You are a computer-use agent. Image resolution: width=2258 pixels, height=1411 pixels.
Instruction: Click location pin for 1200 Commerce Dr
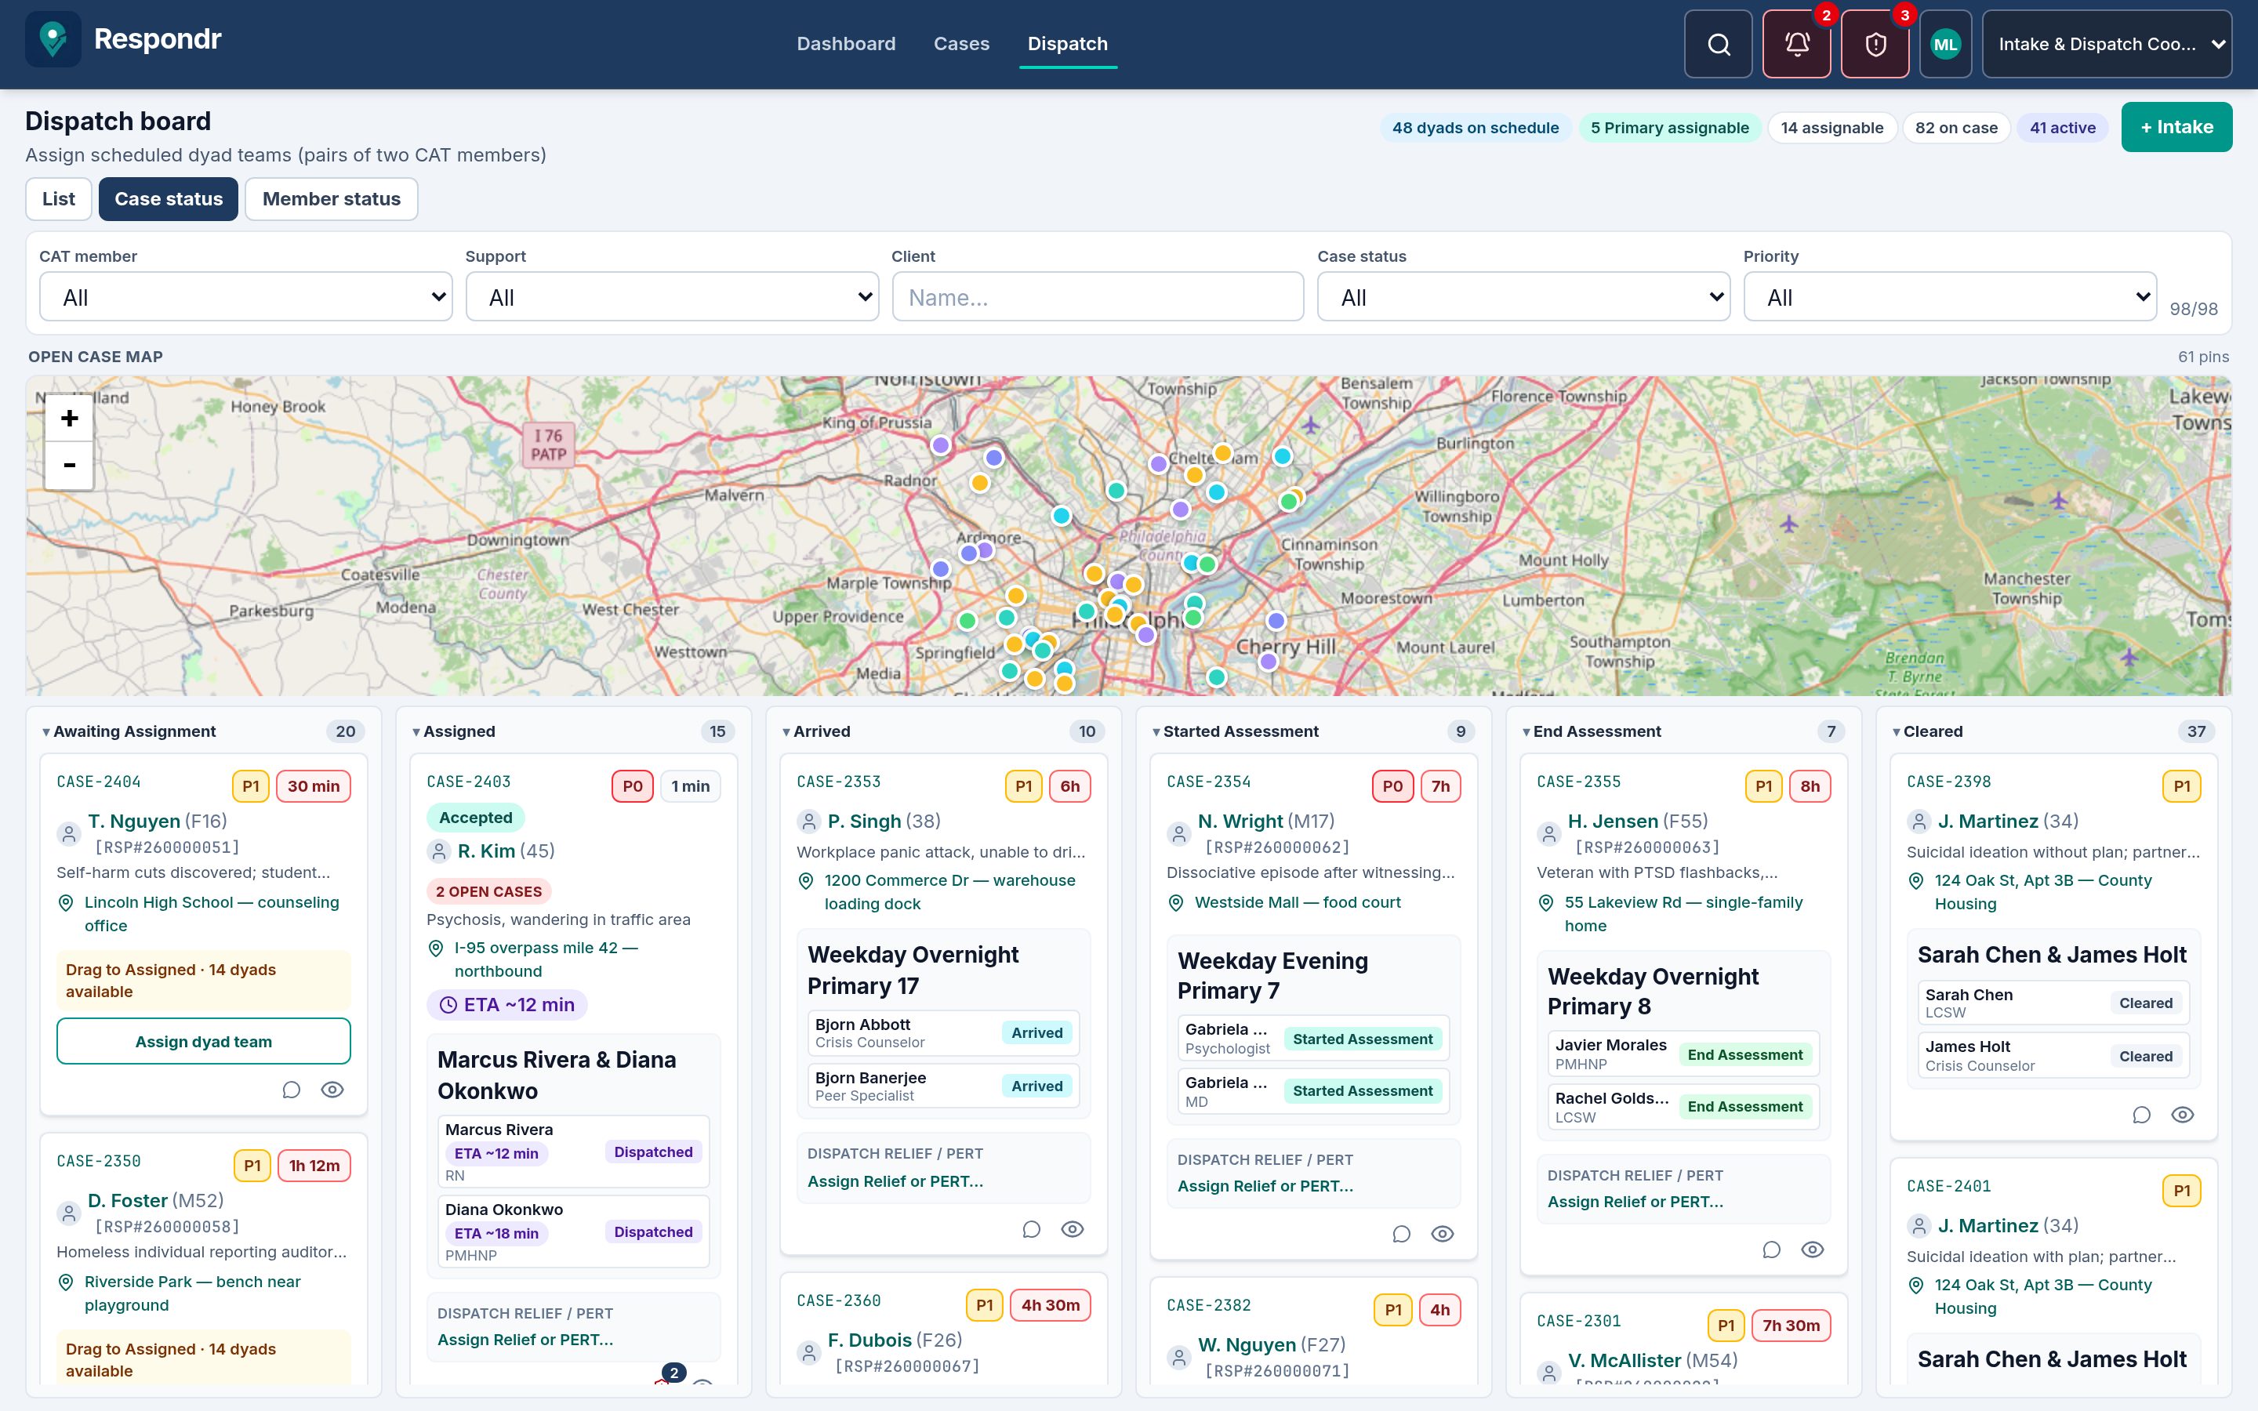pos(806,881)
